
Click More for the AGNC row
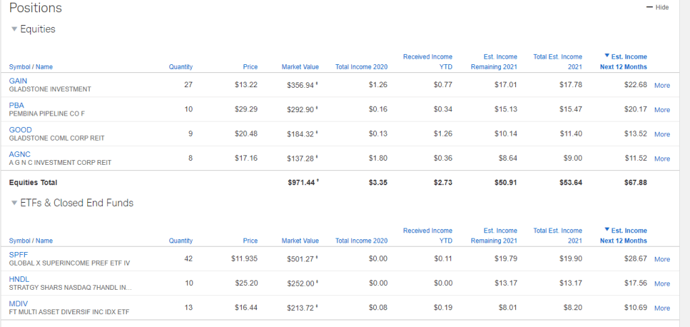coord(662,159)
